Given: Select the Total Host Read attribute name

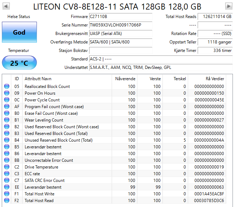Looking at the screenshot, I should (x=39, y=200).
